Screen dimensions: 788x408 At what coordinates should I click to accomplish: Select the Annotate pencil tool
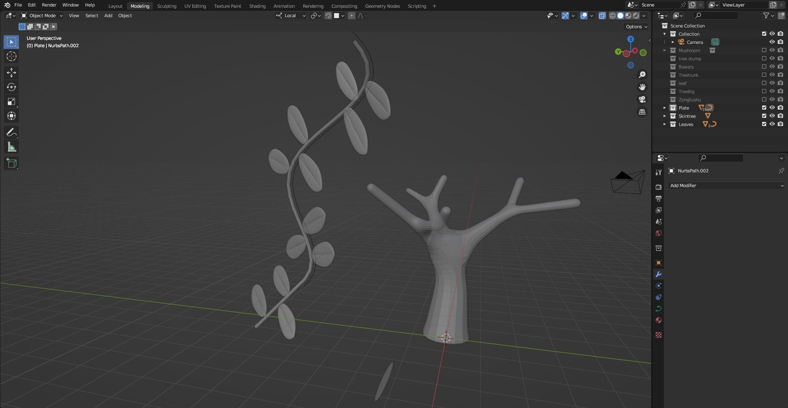[12, 132]
